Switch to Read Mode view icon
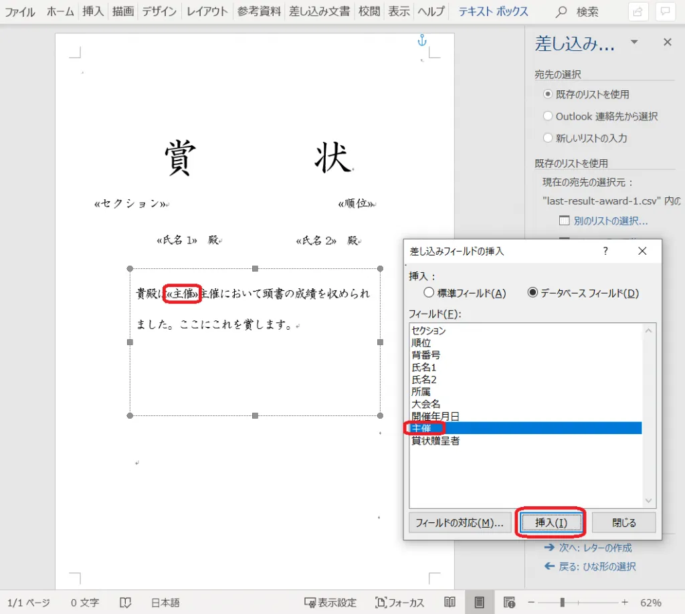The height and width of the screenshot is (614, 685). [x=450, y=602]
